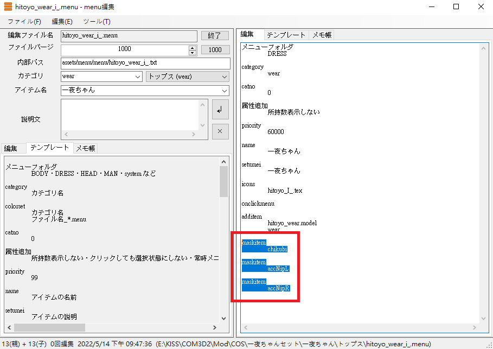Click the 説明文 text area

pos(130,115)
